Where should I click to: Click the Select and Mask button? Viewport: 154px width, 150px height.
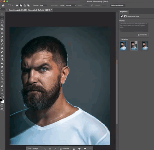[118, 5]
